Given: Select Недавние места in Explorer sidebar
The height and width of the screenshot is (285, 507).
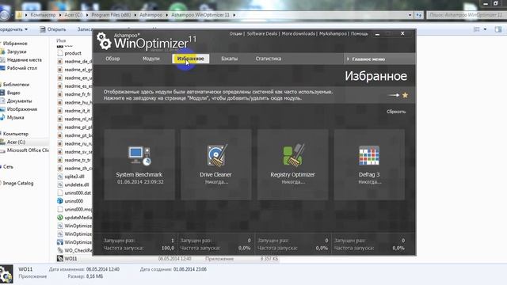Looking at the screenshot, I should click(x=24, y=60).
